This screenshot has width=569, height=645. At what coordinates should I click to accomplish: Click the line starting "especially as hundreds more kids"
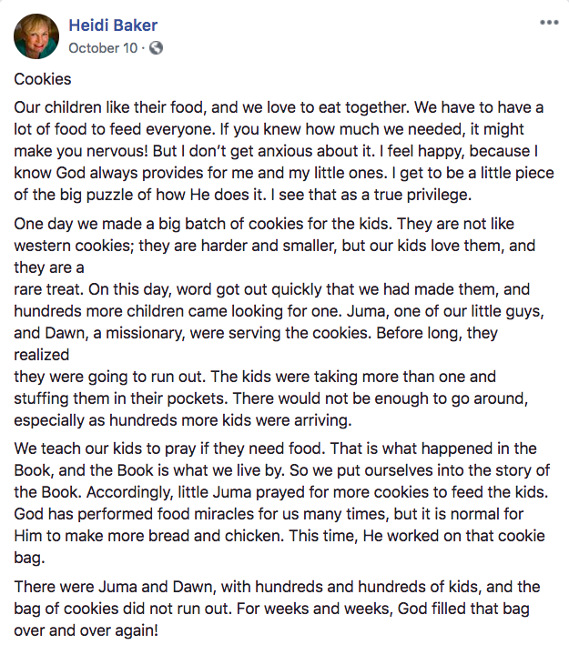(191, 418)
